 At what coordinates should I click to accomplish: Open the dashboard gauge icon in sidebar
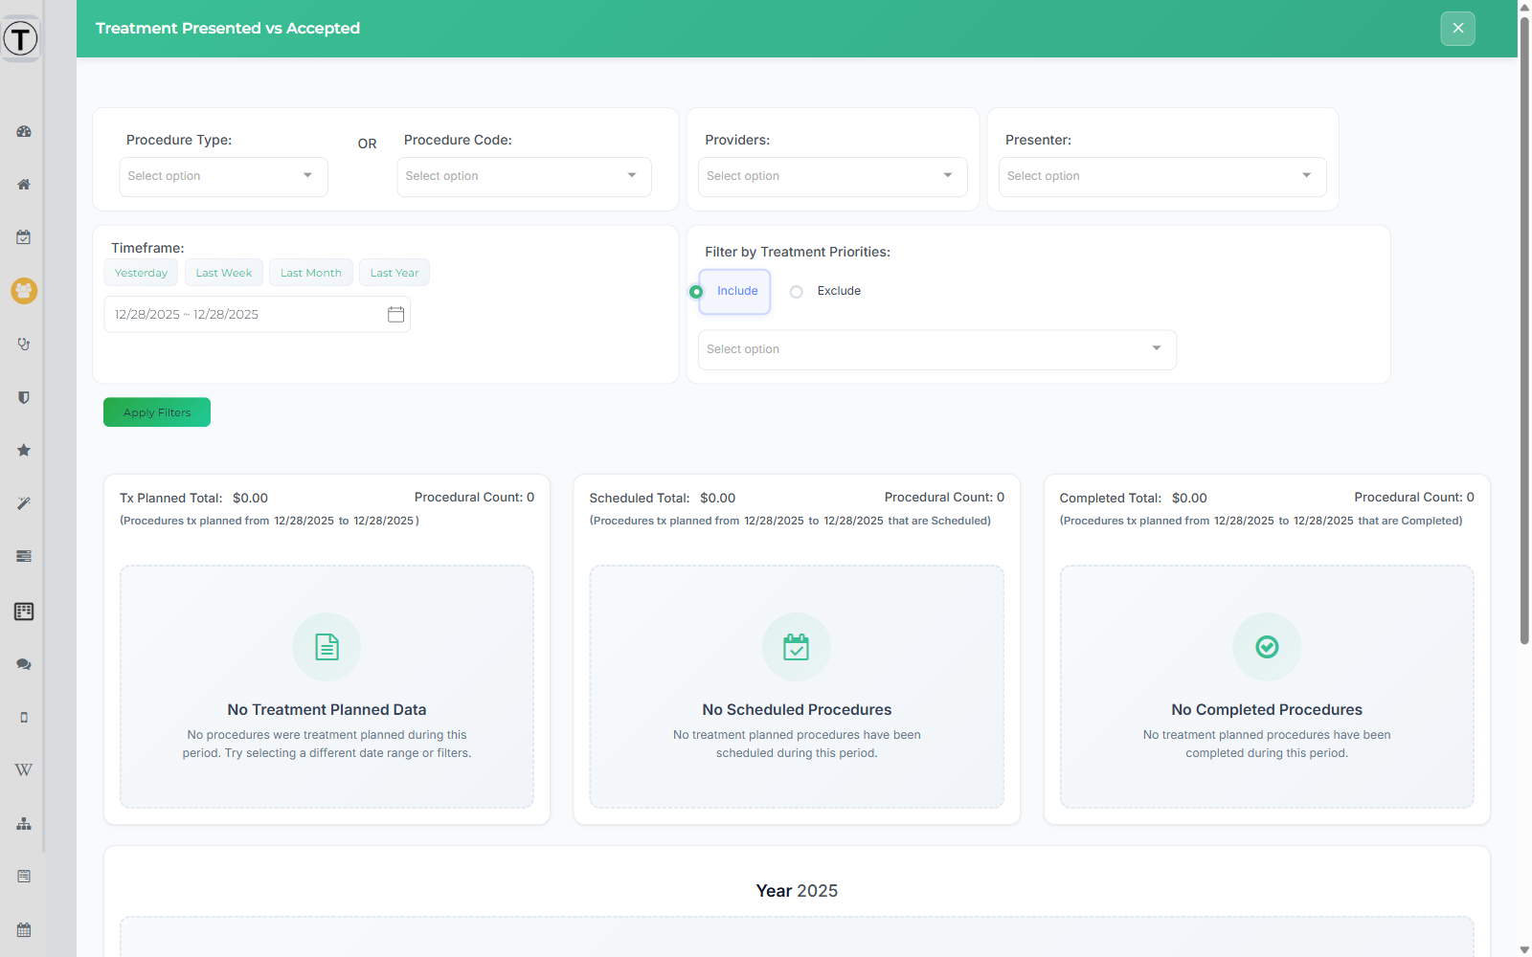tap(24, 131)
